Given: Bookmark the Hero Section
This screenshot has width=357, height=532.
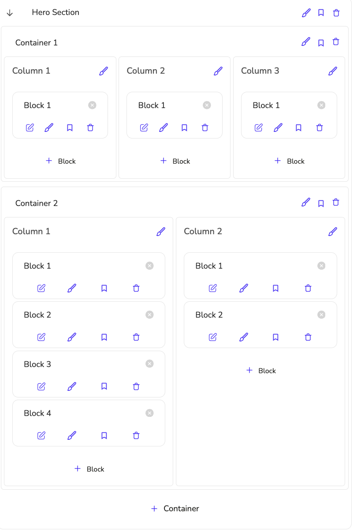Looking at the screenshot, I should pyautogui.click(x=321, y=13).
